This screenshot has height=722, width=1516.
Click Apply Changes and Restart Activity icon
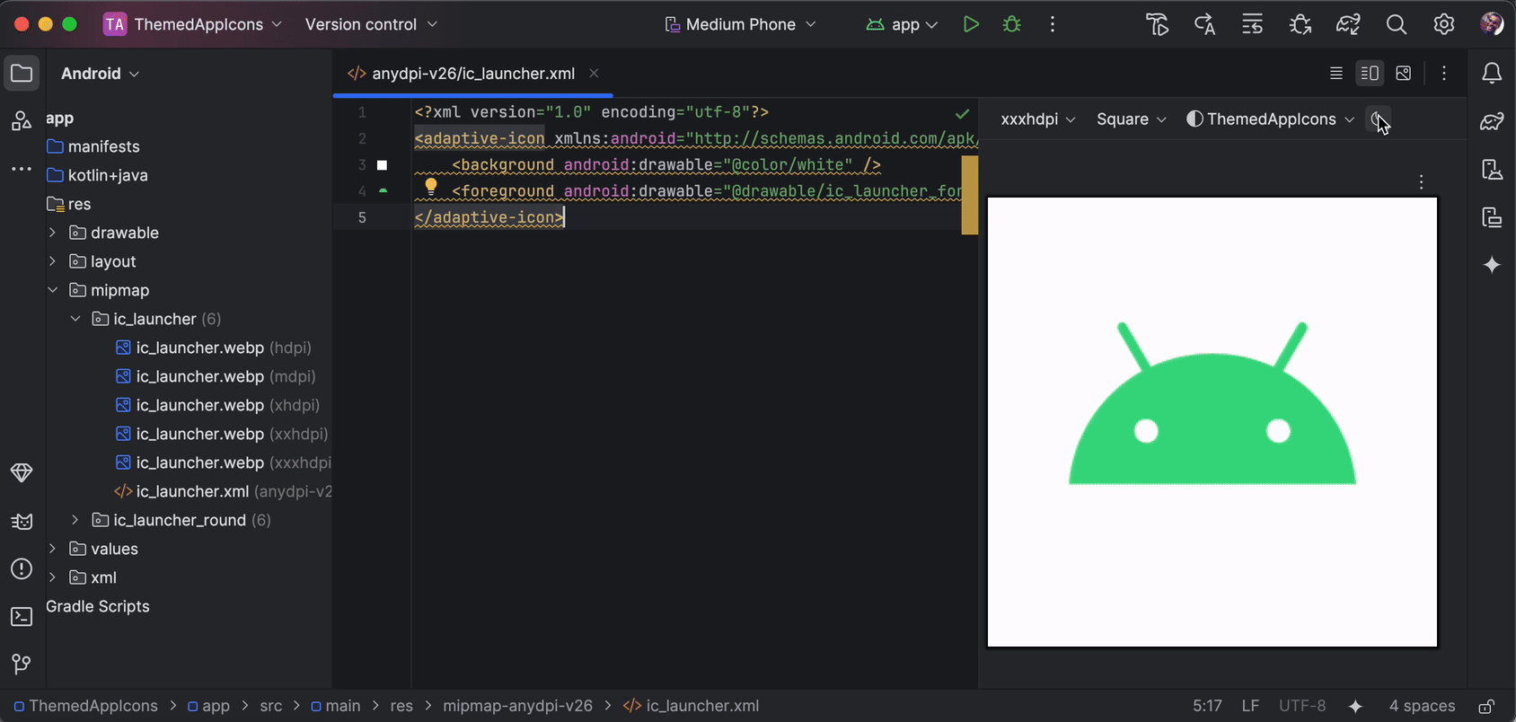[1205, 24]
